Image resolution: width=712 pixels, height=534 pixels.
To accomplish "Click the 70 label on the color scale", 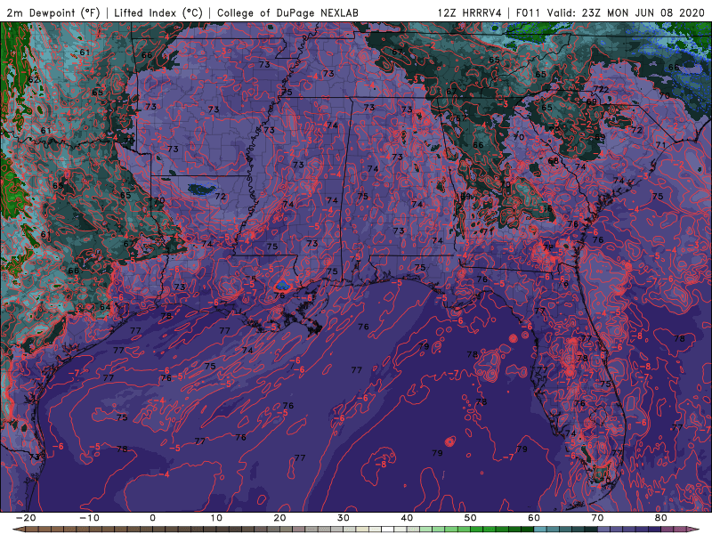I will point(597,518).
